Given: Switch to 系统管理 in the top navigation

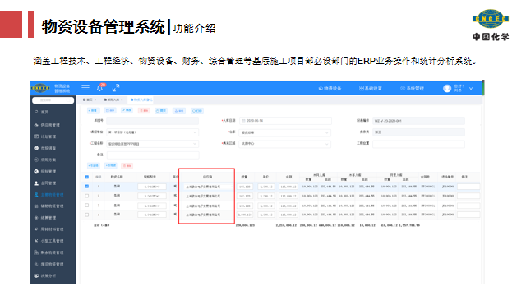Looking at the screenshot, I should 412,89.
